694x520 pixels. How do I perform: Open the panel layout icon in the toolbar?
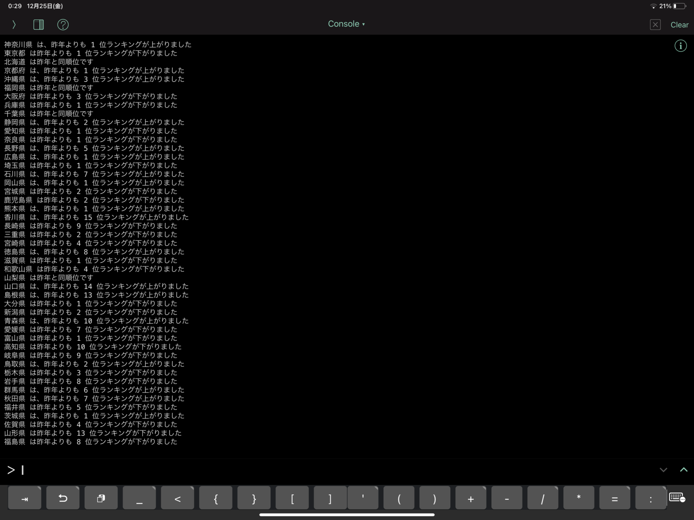[39, 25]
